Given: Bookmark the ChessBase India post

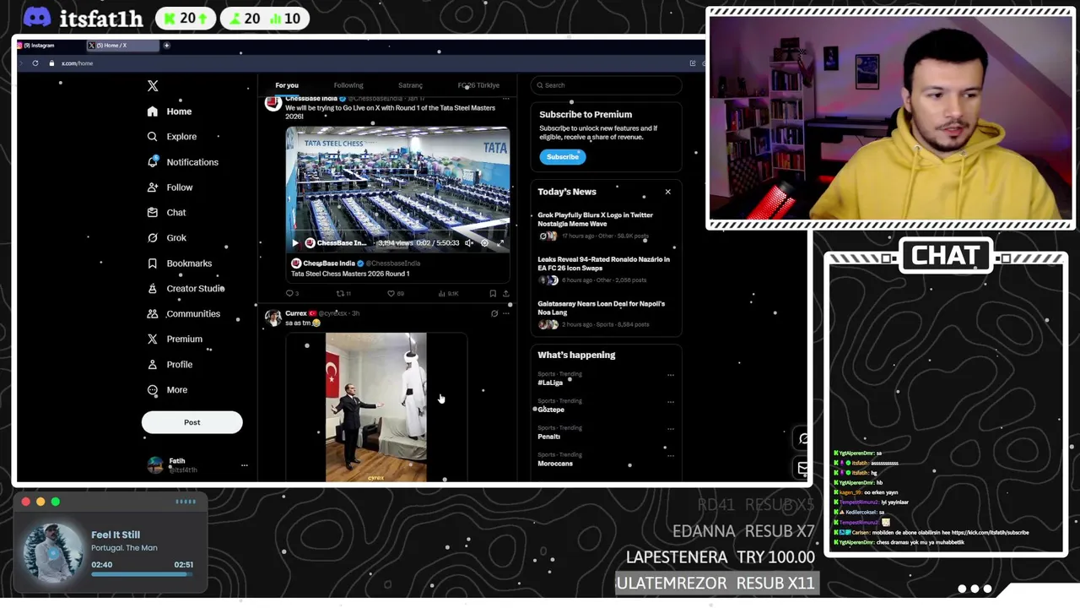Looking at the screenshot, I should coord(493,294).
